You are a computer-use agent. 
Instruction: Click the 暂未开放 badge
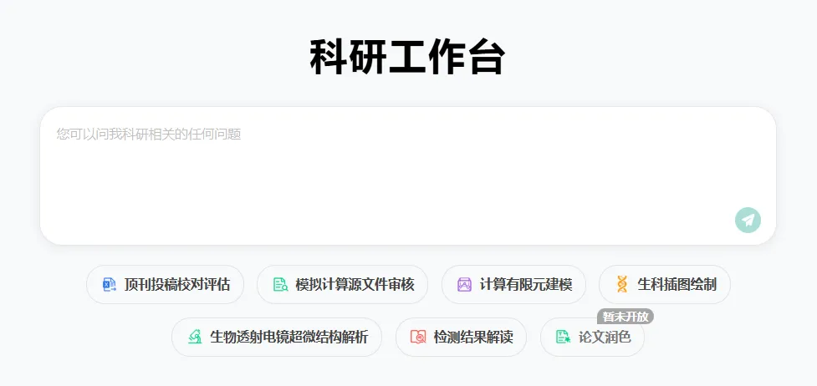coord(625,317)
